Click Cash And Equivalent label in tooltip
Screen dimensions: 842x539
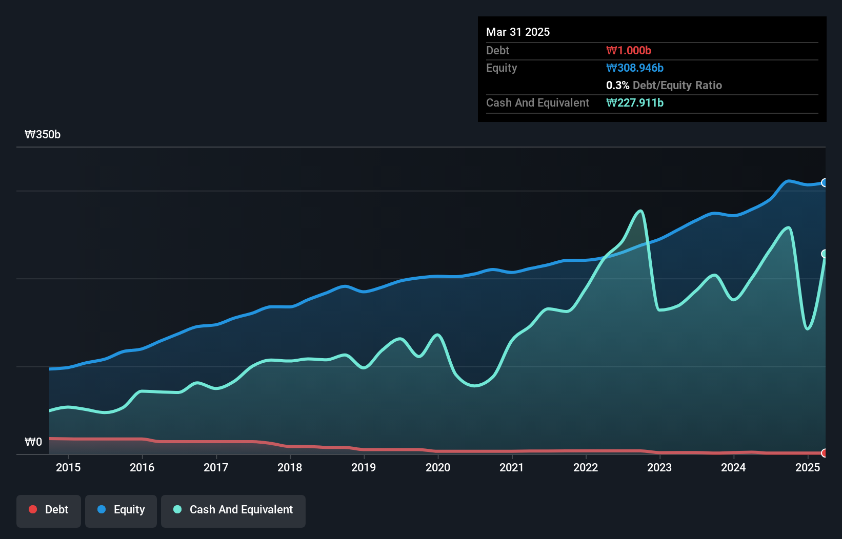tap(538, 103)
